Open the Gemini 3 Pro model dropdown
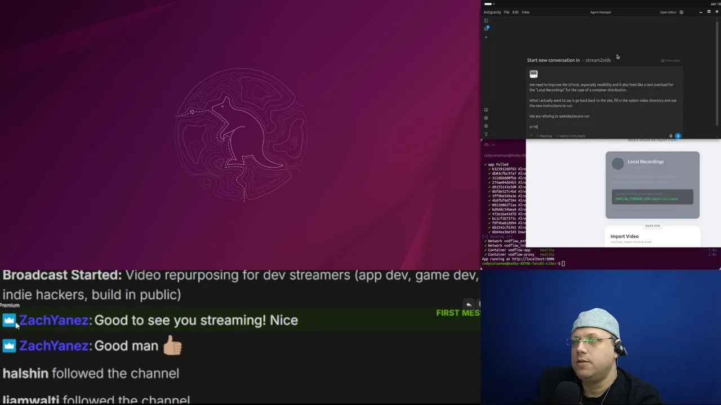Viewport: 721px width, 405px height. coord(571,136)
